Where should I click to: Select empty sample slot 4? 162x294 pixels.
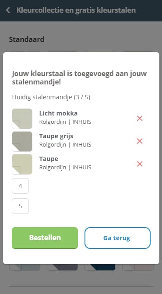pyautogui.click(x=20, y=186)
